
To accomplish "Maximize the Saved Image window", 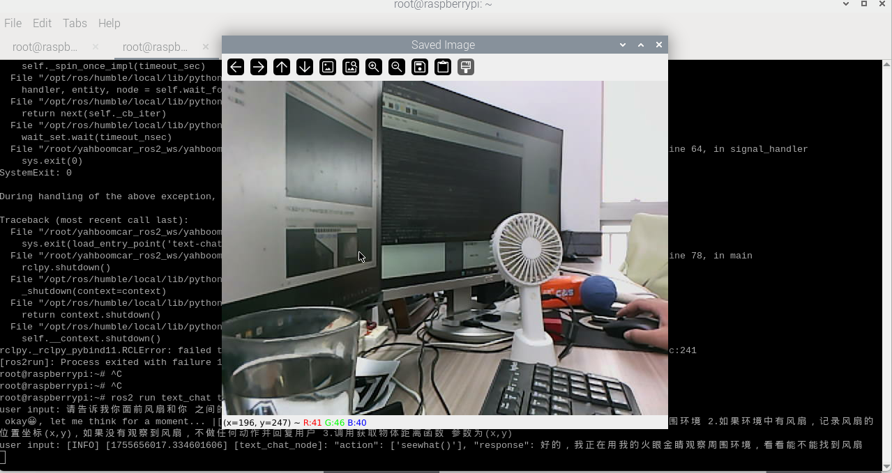I will [x=641, y=45].
